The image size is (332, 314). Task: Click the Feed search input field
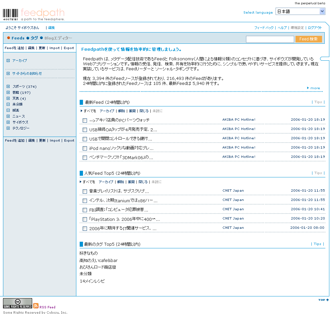pos(270,39)
